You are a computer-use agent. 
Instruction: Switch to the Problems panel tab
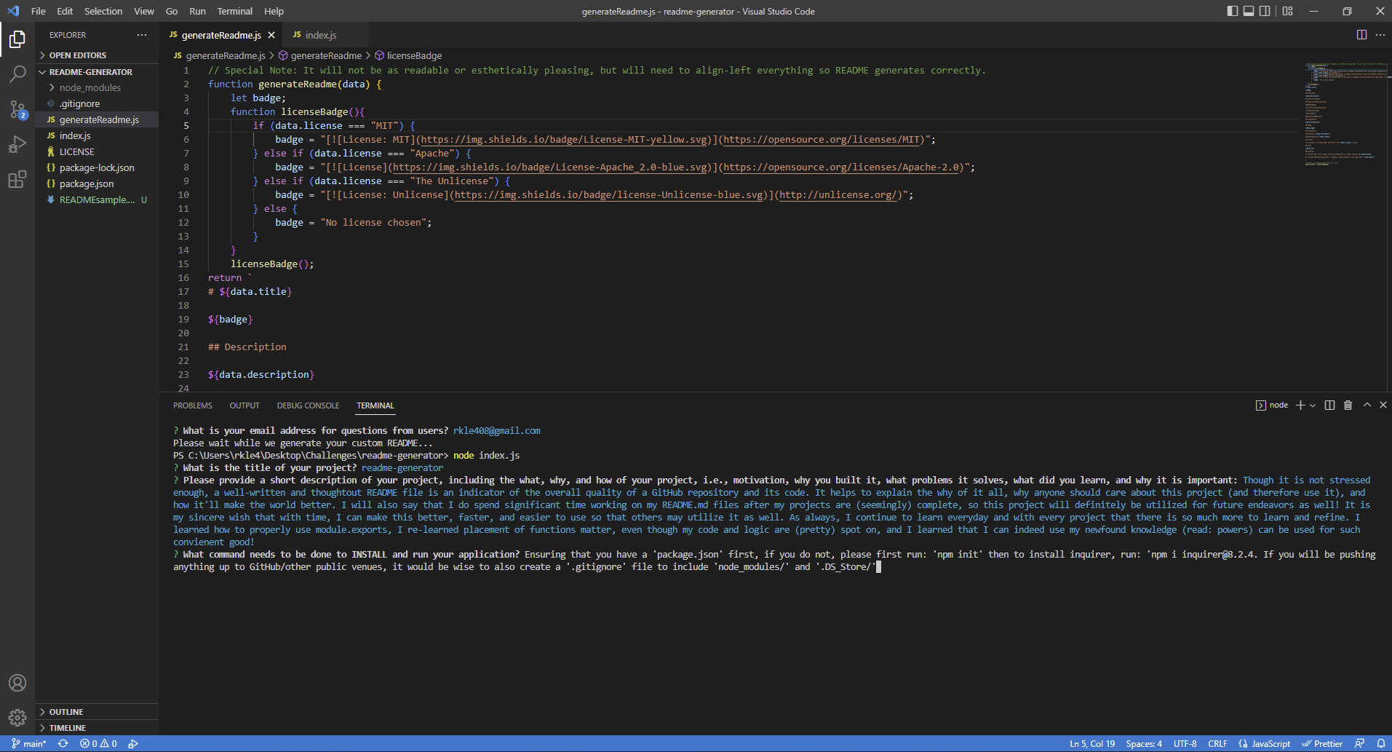tap(193, 405)
